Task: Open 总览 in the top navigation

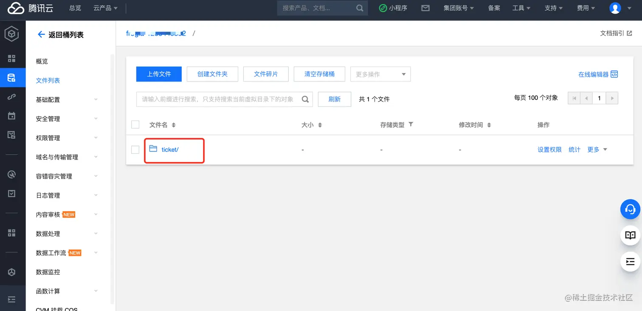Action: (75, 8)
